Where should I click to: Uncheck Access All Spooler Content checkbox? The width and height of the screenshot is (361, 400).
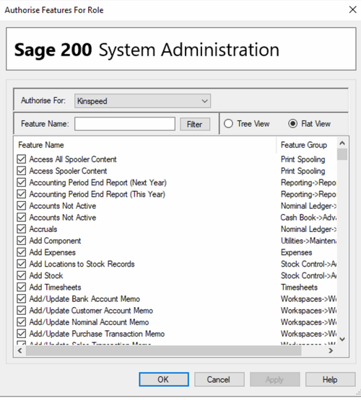click(22, 159)
